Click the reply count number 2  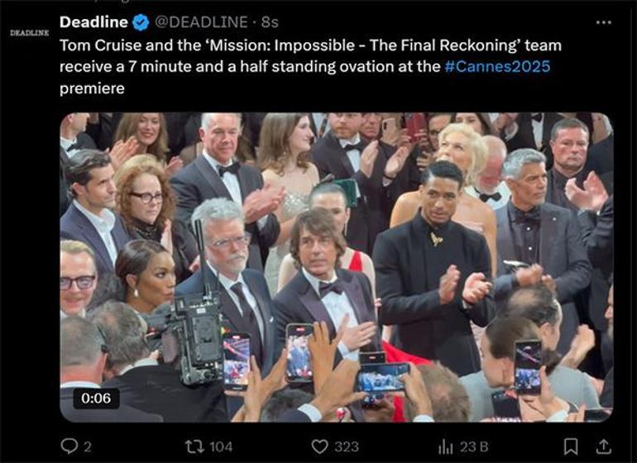[x=88, y=446]
